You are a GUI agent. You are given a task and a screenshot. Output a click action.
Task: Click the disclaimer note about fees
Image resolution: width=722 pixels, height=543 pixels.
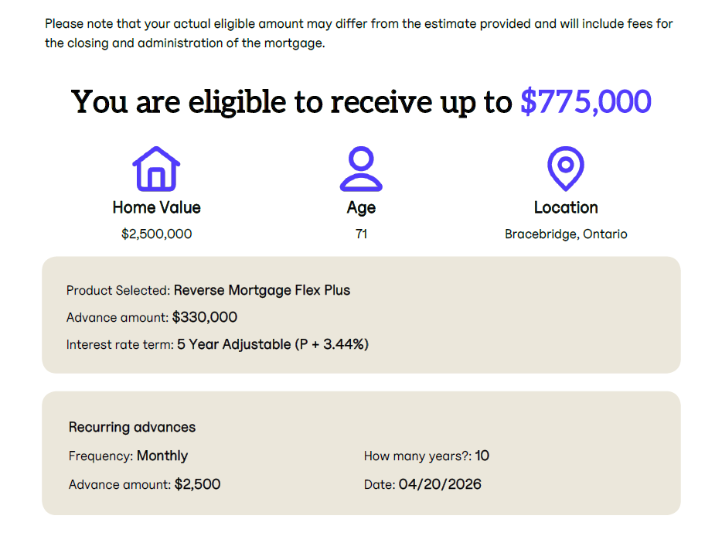click(359, 33)
